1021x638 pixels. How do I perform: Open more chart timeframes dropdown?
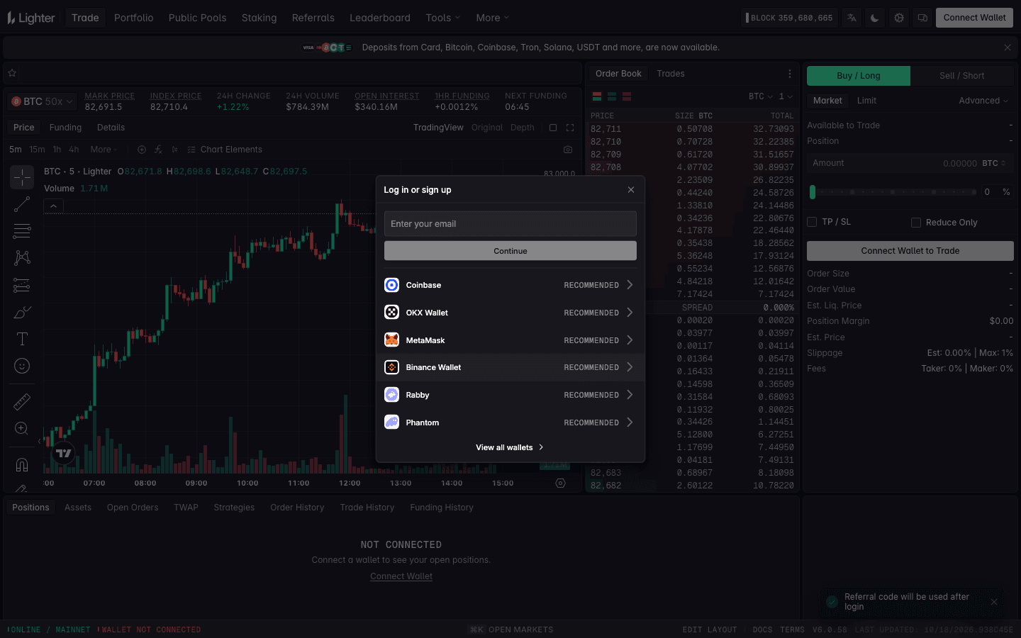[104, 150]
